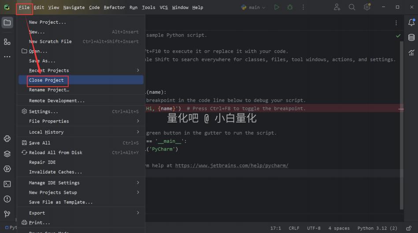Open the Project tool window folder icon

[7, 22]
